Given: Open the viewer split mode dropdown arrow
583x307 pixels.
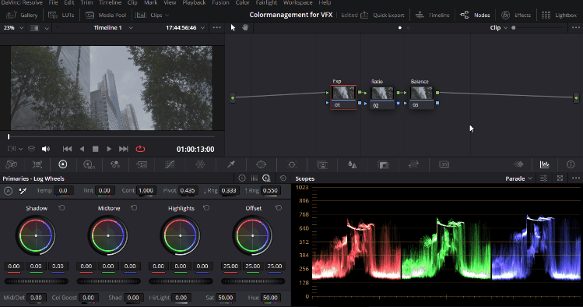Looking at the screenshot, I should [x=47, y=28].
